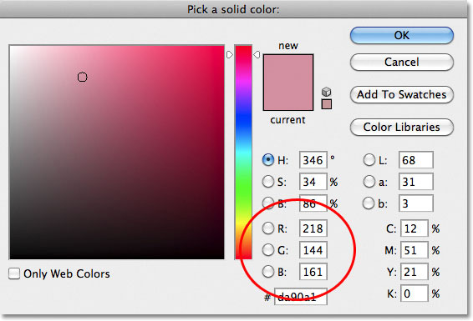Click Add To Swatches button
Image resolution: width=473 pixels, height=321 pixels.
(x=402, y=95)
